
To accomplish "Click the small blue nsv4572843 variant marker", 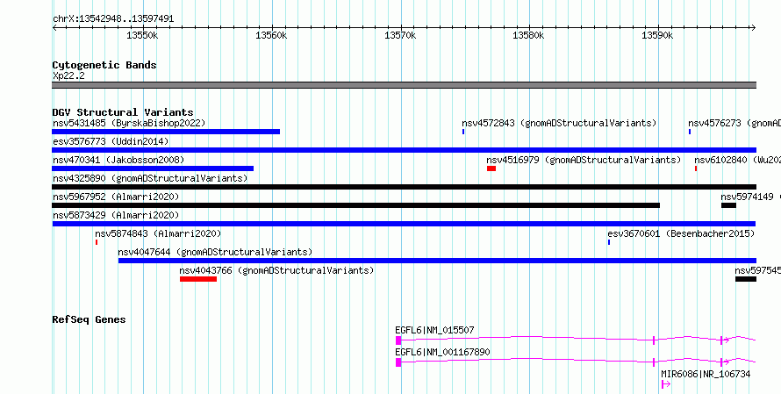I will 463,132.
